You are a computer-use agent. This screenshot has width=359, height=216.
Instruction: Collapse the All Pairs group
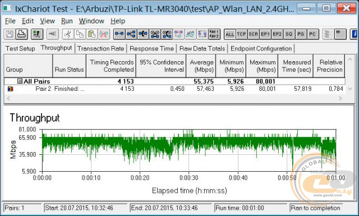[x=20, y=81]
